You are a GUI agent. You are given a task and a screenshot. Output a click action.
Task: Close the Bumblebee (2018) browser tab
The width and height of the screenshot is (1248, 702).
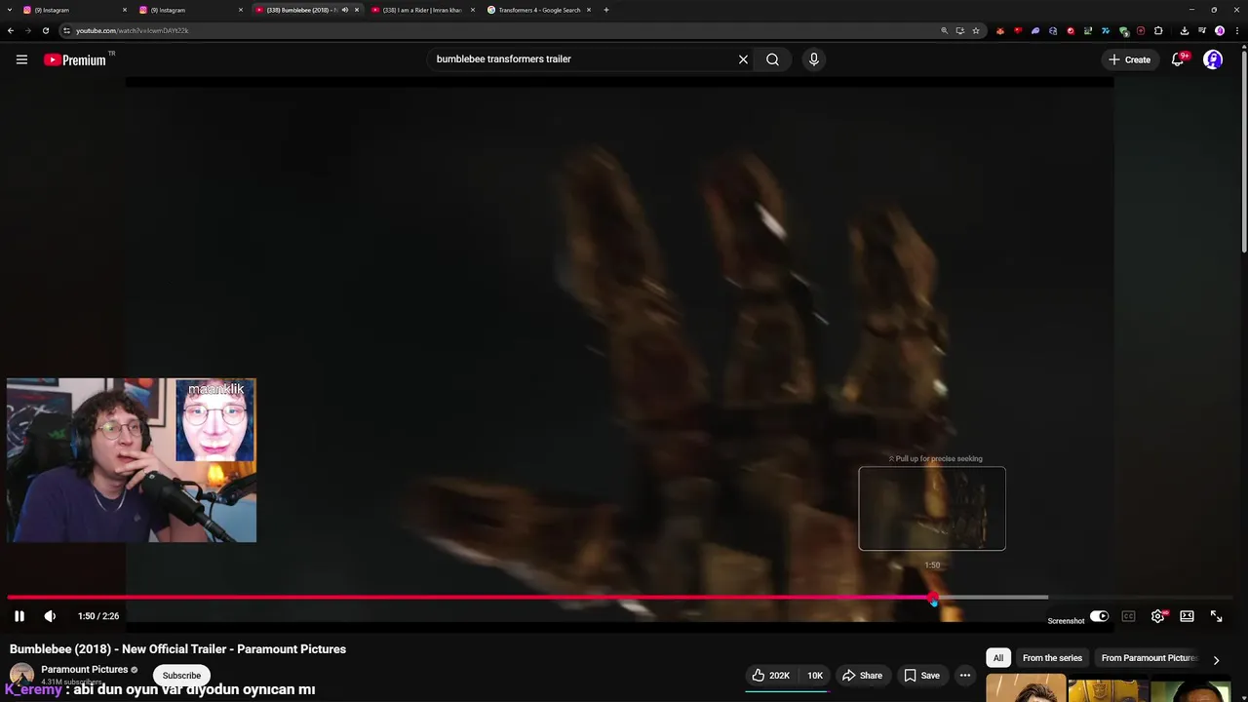[x=357, y=10]
